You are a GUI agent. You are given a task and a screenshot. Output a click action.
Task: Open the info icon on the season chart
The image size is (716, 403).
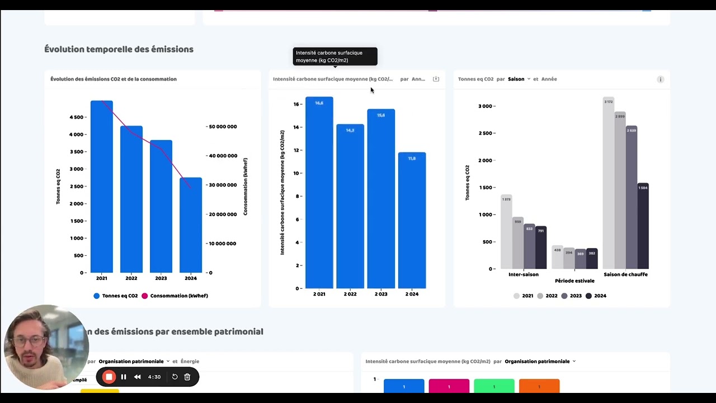[x=660, y=79]
